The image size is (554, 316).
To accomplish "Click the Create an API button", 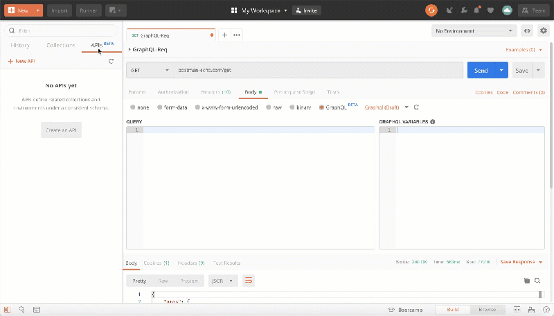I will point(61,130).
